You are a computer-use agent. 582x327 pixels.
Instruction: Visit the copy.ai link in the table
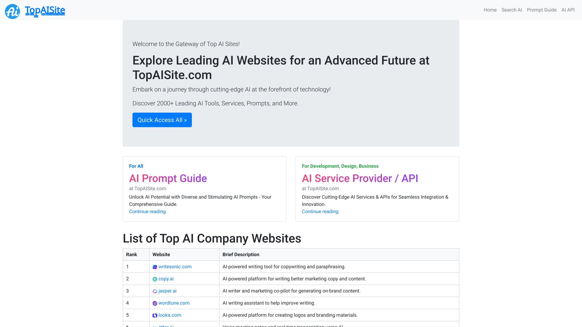click(x=166, y=279)
